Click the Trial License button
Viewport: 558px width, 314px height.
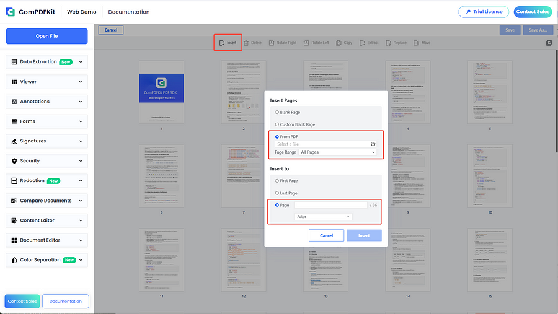point(484,12)
